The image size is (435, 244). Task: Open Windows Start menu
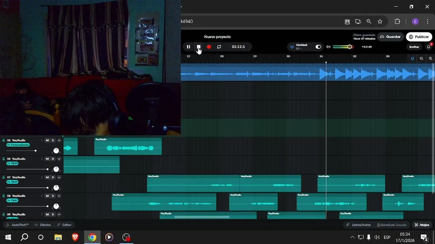[8, 237]
